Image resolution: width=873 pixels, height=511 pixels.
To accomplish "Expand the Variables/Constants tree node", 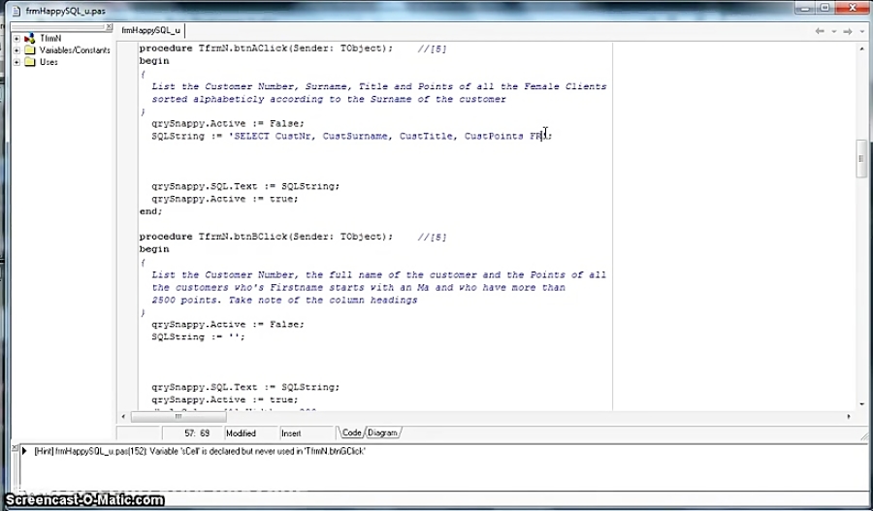I will [16, 50].
